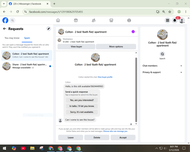Screen dimensions: 190x152
Task: Compose a new message with pencil icon
Action: point(49,29)
